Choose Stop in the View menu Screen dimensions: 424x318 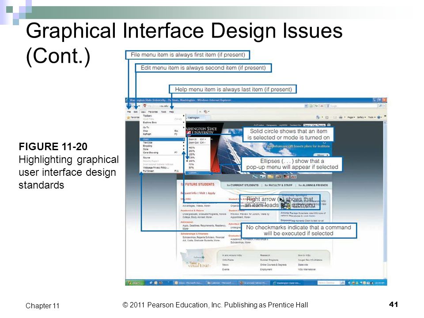(163, 131)
